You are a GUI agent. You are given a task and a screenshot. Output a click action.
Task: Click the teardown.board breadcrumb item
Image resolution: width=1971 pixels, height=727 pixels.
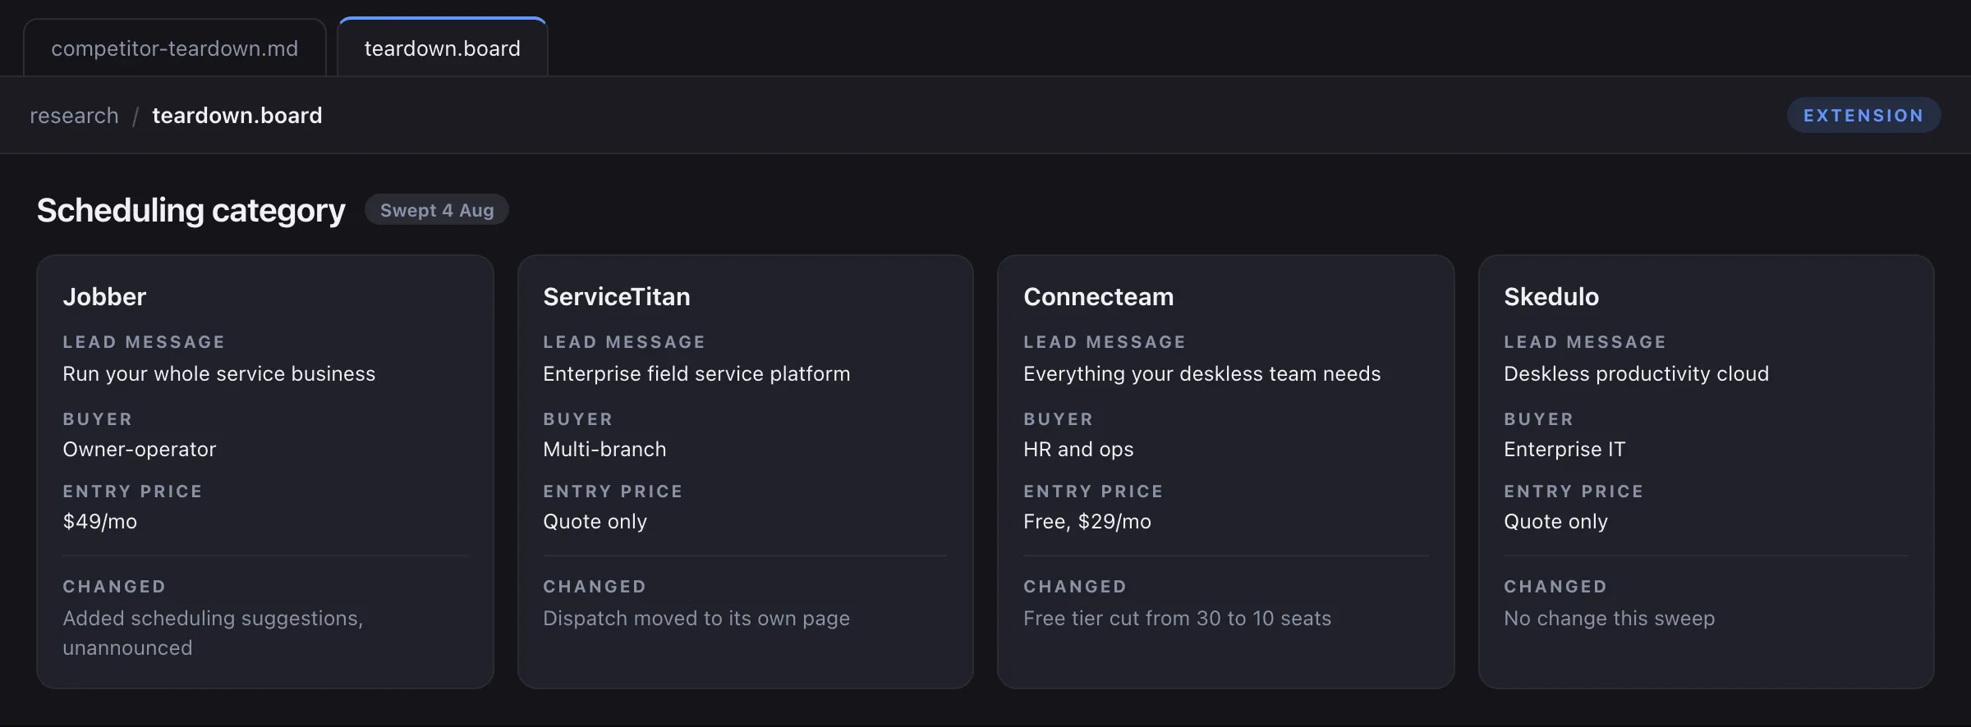[237, 116]
